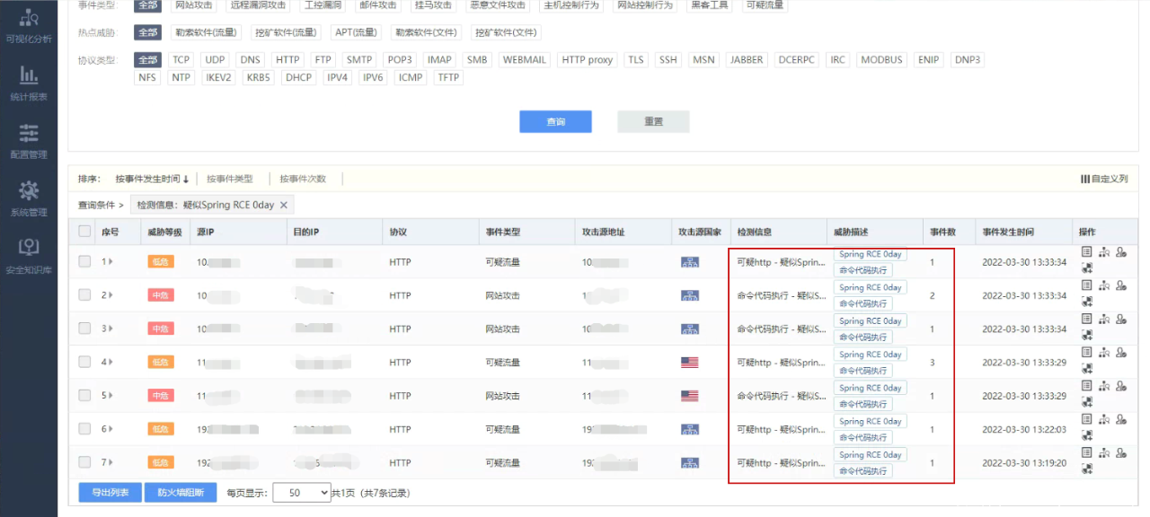Click the blue 查询 button
Screen dimensions: 1150x517
[555, 122]
